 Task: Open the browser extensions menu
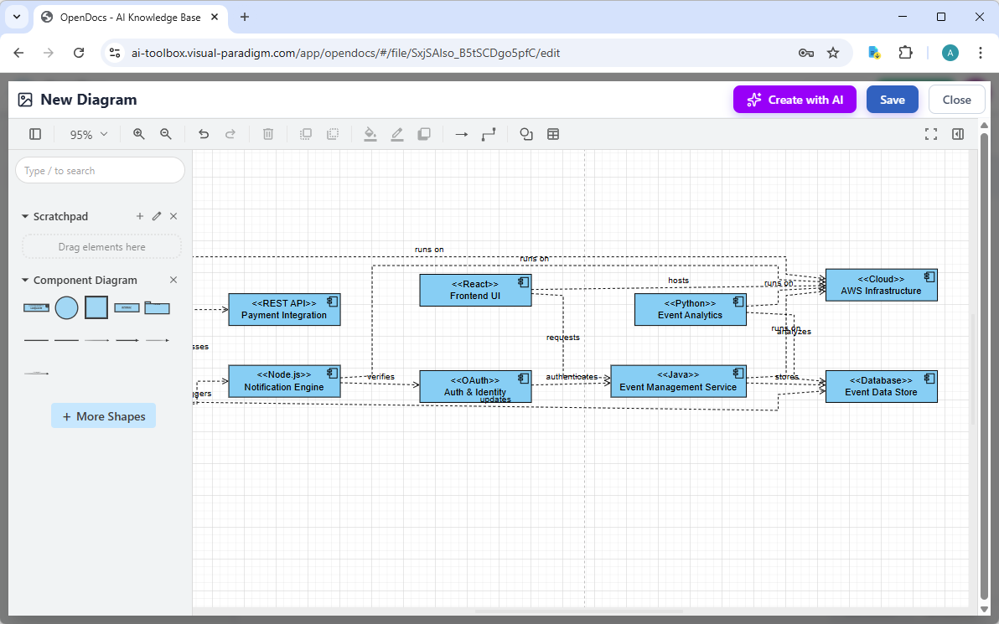click(x=906, y=52)
